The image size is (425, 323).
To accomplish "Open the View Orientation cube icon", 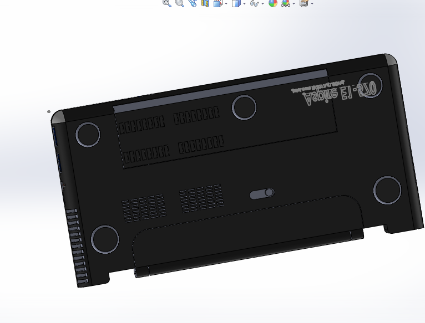I will (x=218, y=3).
